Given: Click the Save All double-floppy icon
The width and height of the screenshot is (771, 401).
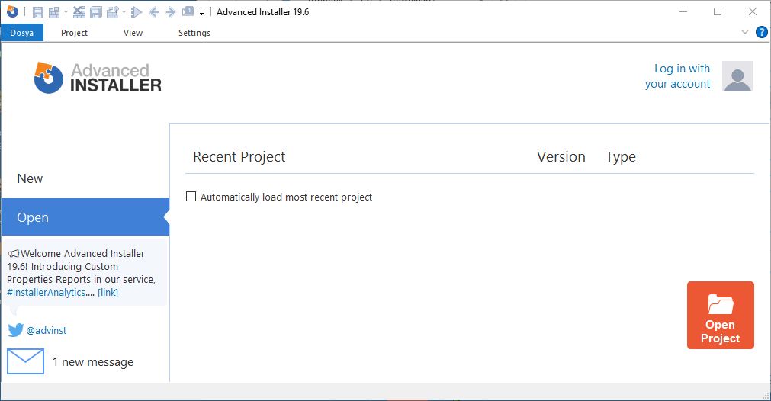Looking at the screenshot, I should [x=96, y=12].
